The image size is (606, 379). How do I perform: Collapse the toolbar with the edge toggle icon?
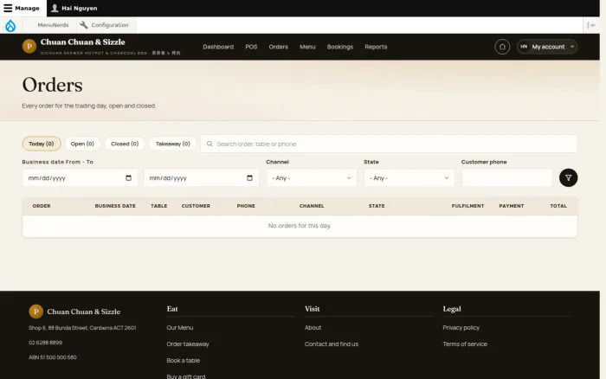(591, 25)
